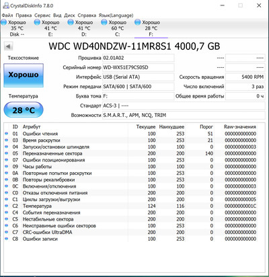Open the Справка menu

pos(87,15)
